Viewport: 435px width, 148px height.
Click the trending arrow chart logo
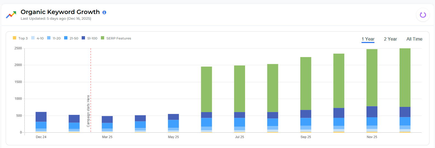(11, 15)
